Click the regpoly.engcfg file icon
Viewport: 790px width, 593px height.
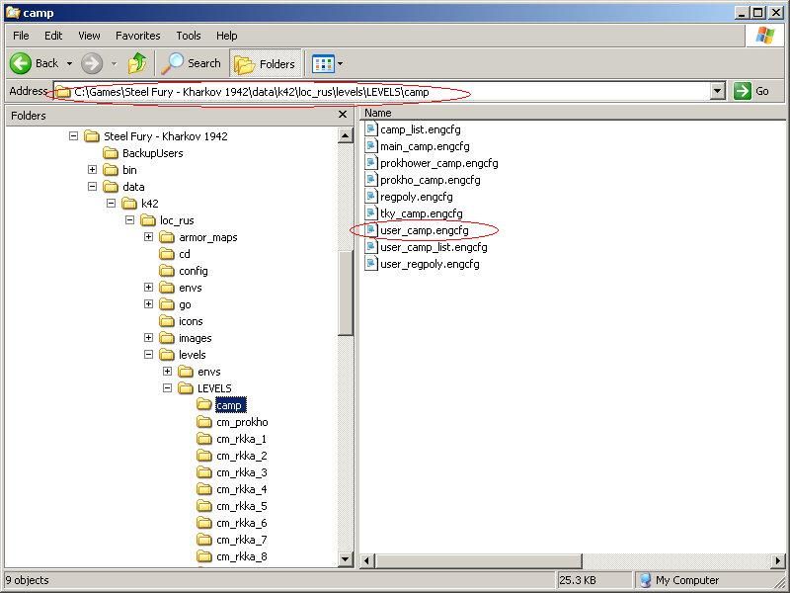(x=371, y=197)
